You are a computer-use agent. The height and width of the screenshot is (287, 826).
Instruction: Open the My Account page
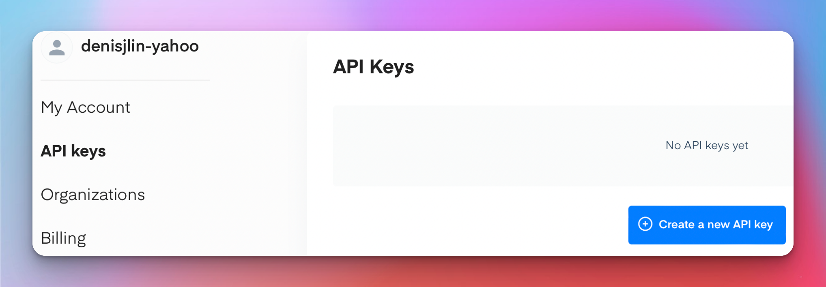click(86, 107)
